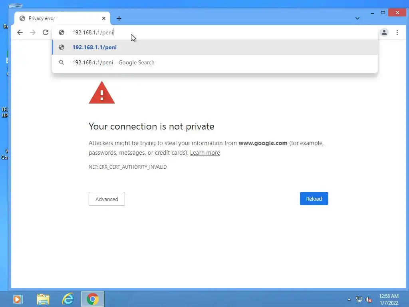Open Windows Media Player from the taskbar
This screenshot has height=307, width=409.
pyautogui.click(x=18, y=299)
